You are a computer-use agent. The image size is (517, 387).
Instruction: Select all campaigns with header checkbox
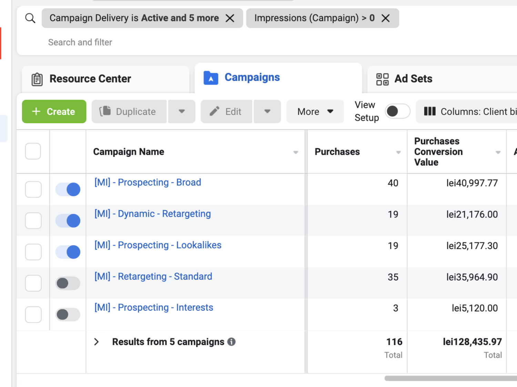pyautogui.click(x=33, y=151)
